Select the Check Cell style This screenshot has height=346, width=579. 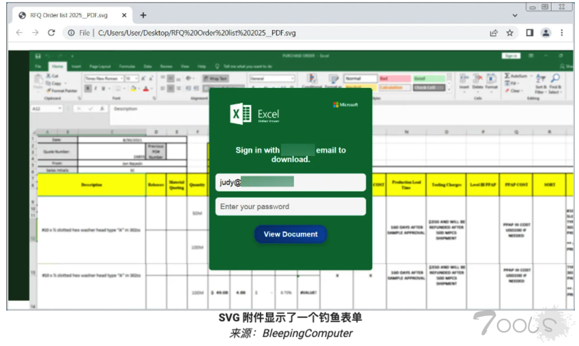point(429,87)
